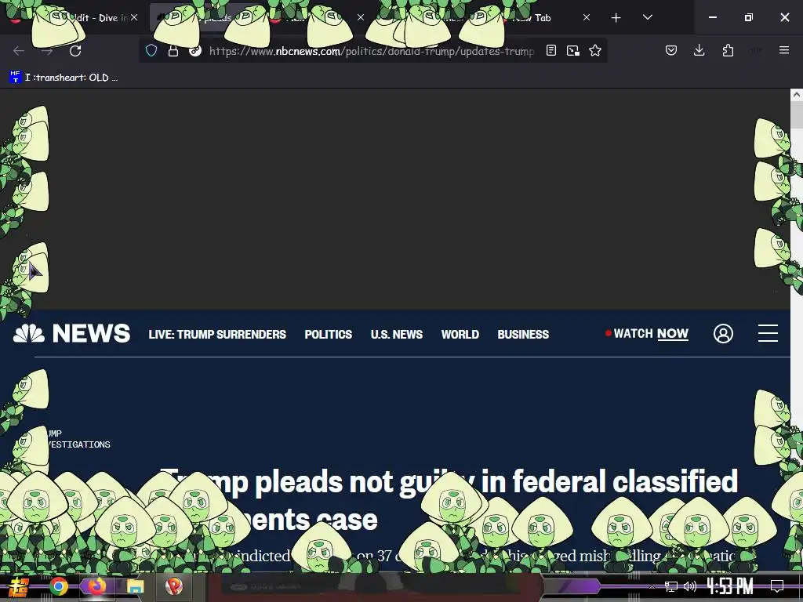Open the NBC account profile icon
Screen dimensions: 803x602
coord(723,333)
